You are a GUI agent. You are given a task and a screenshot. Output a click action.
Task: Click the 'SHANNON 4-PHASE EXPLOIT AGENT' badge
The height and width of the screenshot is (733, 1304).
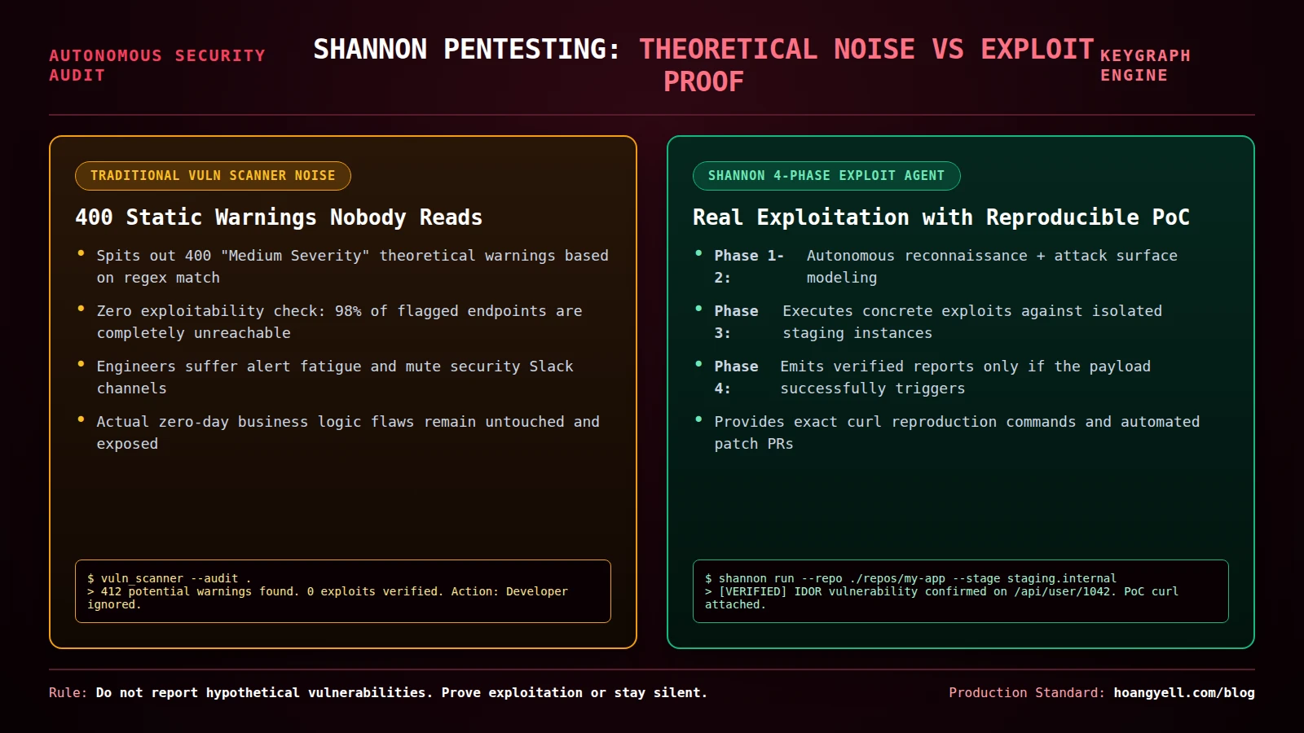[826, 176]
